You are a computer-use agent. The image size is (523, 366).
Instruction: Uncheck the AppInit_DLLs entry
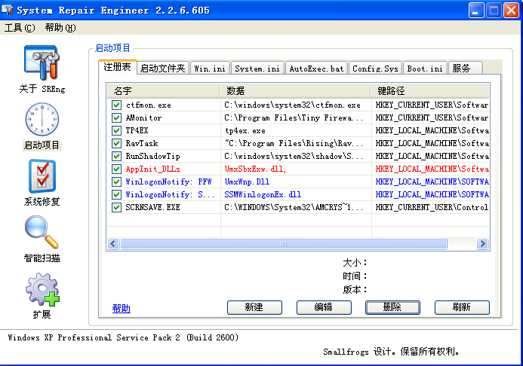116,169
